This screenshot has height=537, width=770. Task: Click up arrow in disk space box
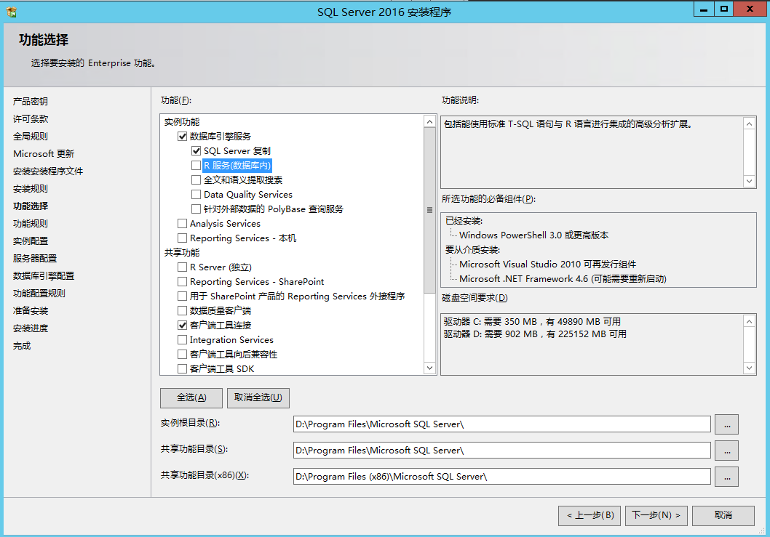click(x=749, y=322)
